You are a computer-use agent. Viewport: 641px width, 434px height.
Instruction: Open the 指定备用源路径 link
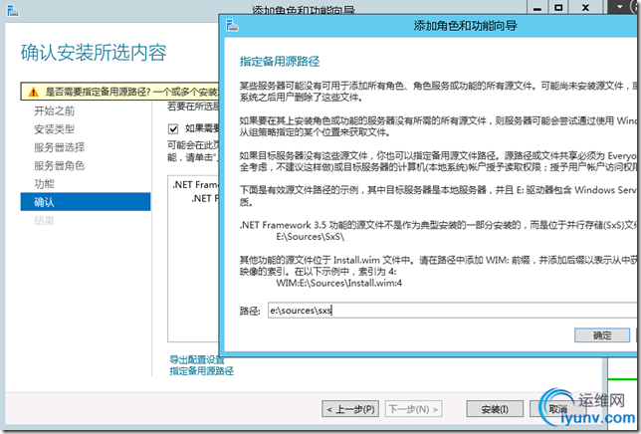click(201, 370)
